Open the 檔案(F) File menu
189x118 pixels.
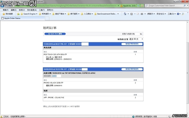[6, 10]
